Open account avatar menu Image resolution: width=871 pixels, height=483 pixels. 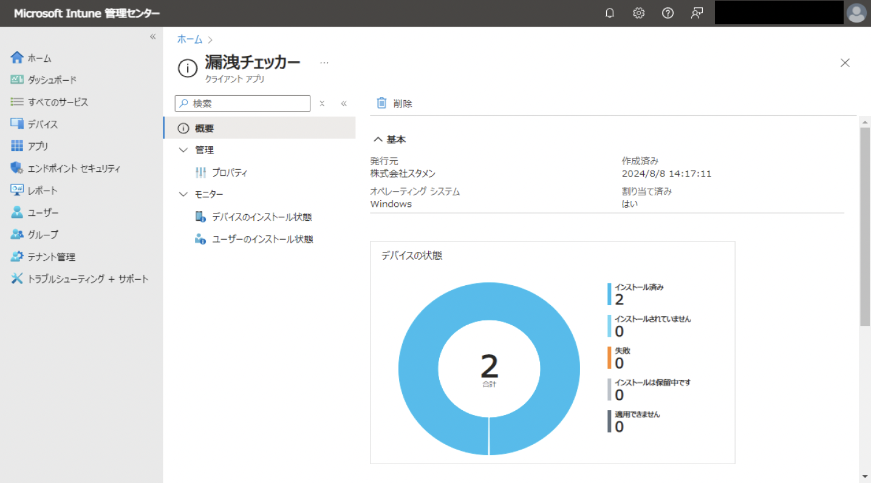point(856,13)
